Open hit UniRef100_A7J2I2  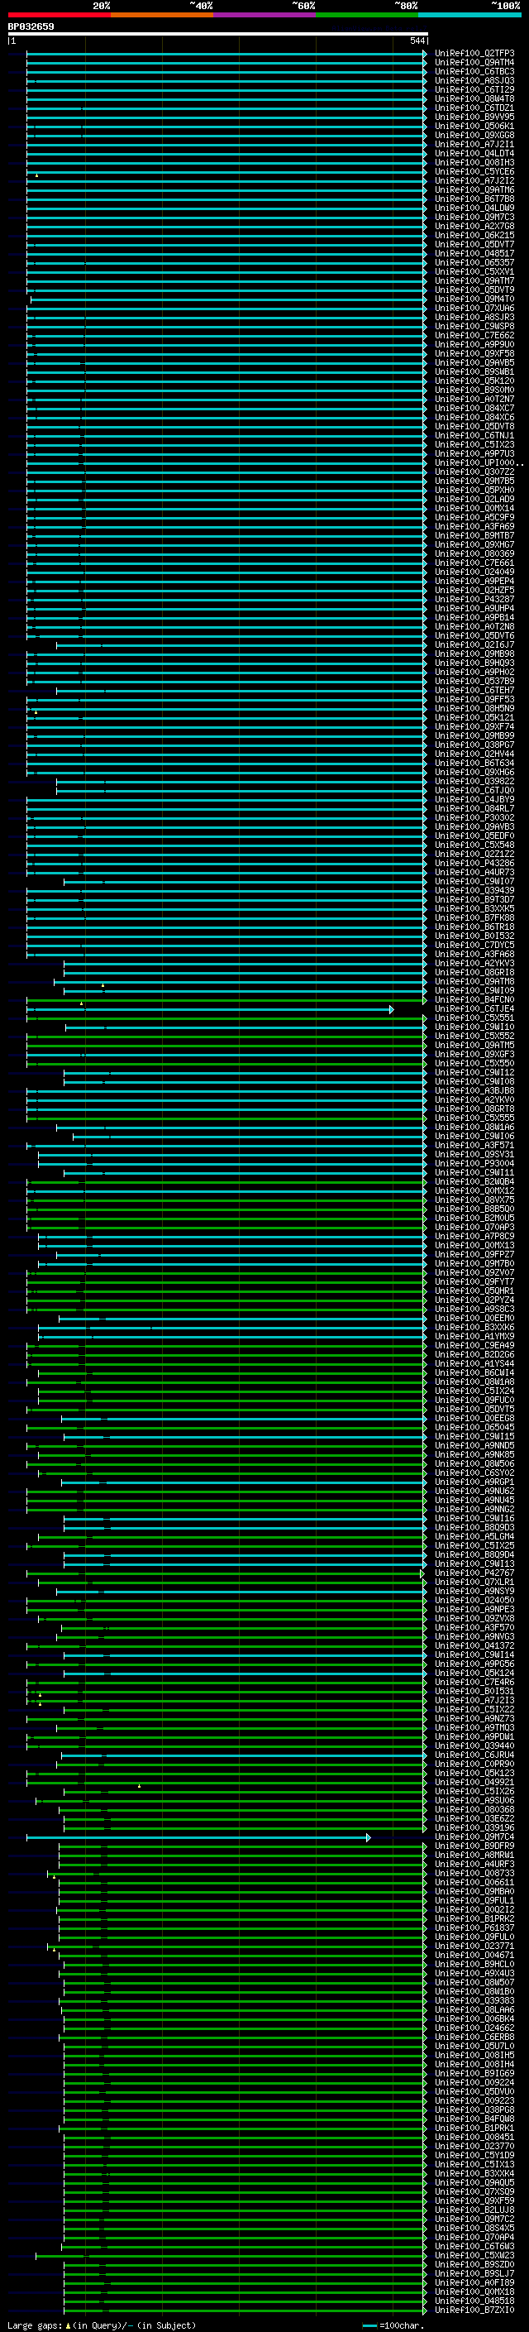474,180
